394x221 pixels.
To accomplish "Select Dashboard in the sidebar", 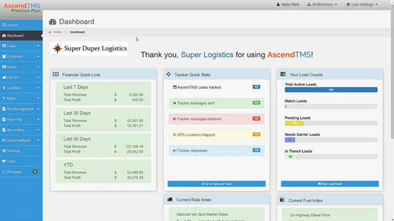I will pyautogui.click(x=21, y=35).
